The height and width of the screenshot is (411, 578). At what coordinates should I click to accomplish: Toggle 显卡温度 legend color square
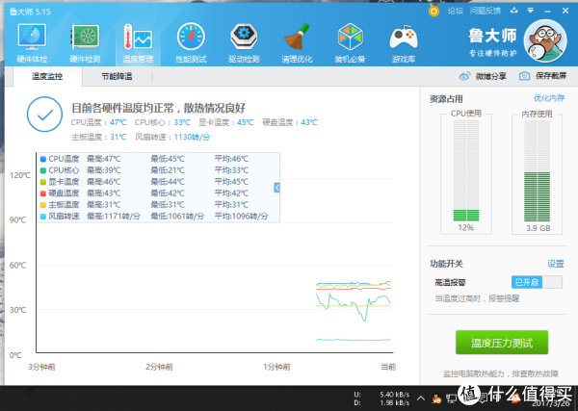tap(43, 182)
